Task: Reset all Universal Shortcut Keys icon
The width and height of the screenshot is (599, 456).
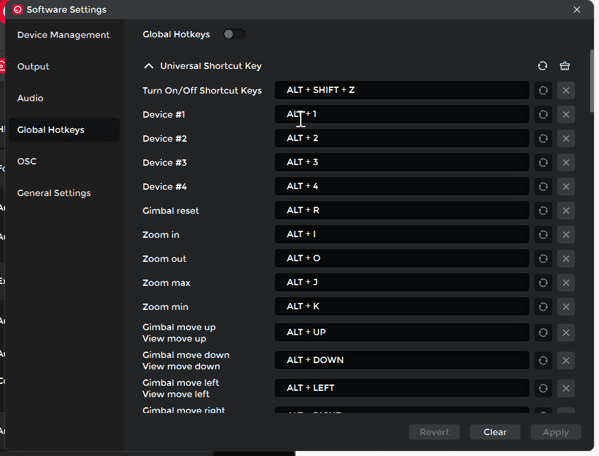Action: pyautogui.click(x=543, y=66)
